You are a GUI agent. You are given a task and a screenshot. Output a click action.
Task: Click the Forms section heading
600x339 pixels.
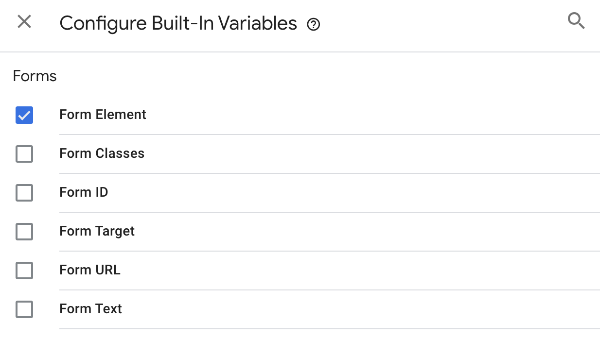point(35,76)
